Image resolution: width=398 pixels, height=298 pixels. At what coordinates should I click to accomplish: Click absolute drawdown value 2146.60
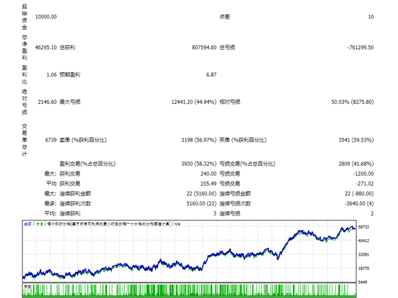47,102
